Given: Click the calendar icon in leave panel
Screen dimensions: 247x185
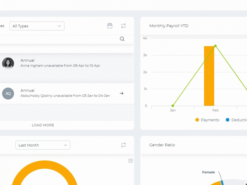Looking at the screenshot, I should click(x=110, y=26).
